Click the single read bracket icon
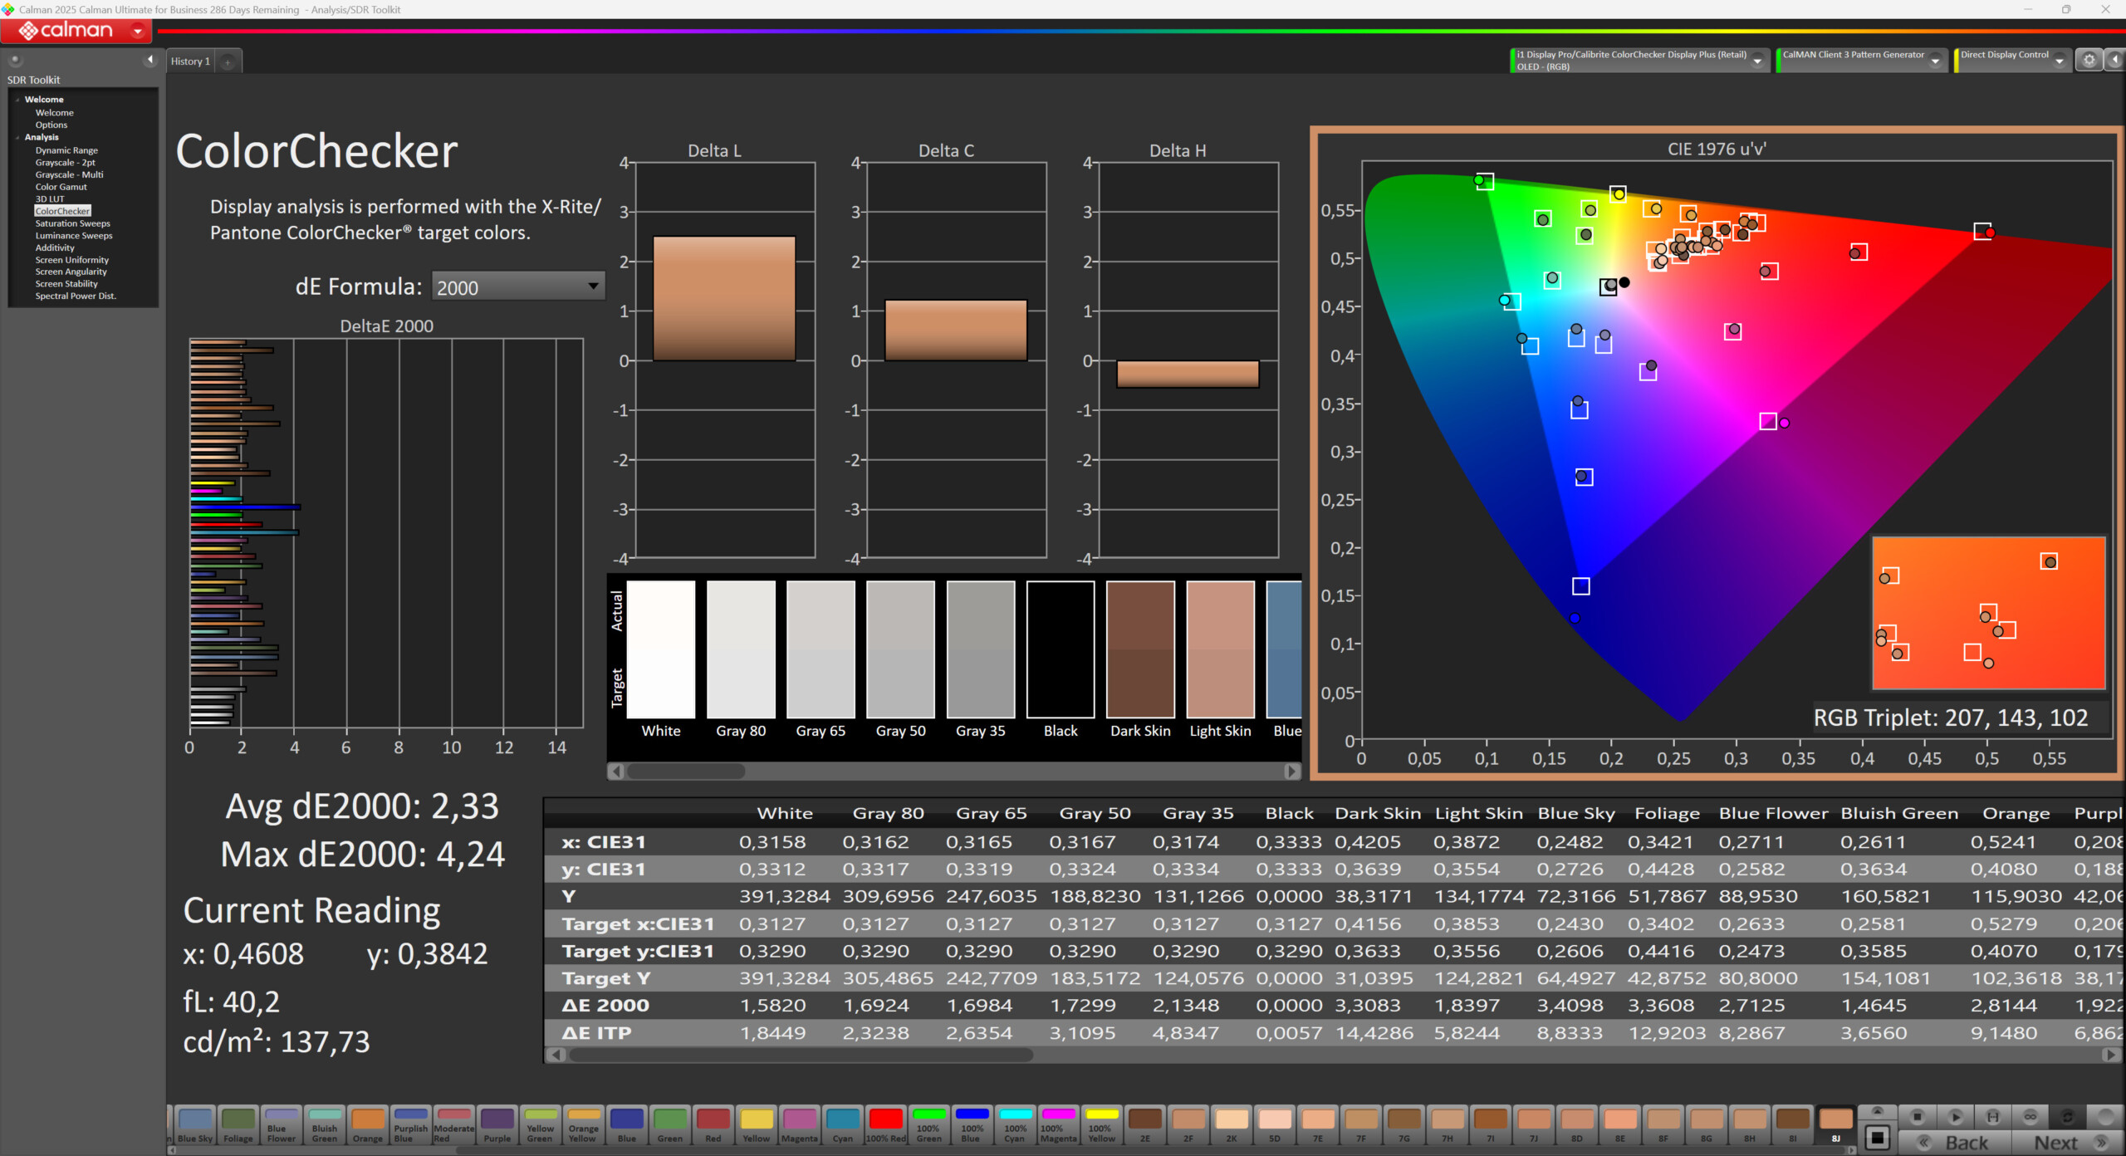2126x1156 pixels. tap(1992, 1117)
